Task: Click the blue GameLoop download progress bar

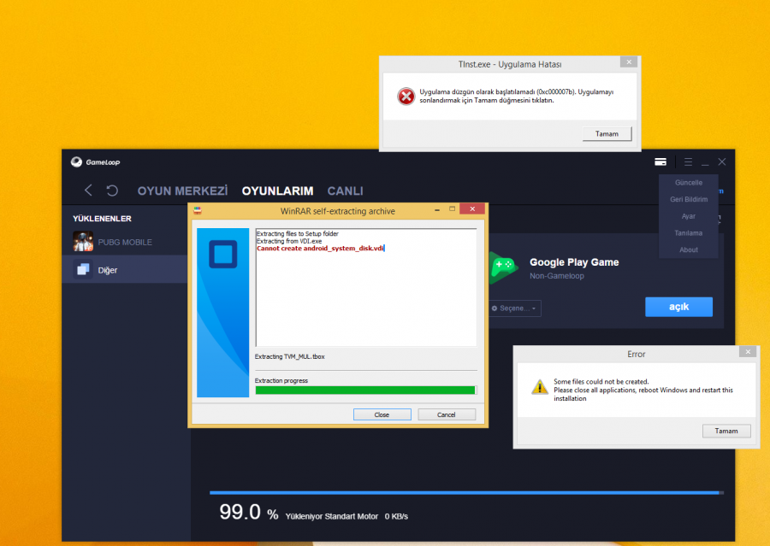Action: tap(466, 492)
